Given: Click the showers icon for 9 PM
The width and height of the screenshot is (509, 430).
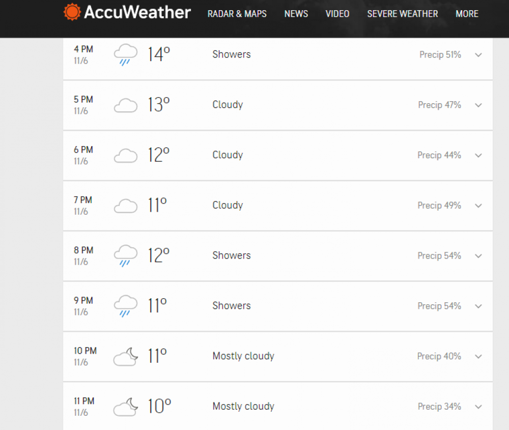Looking at the screenshot, I should pyautogui.click(x=126, y=306).
